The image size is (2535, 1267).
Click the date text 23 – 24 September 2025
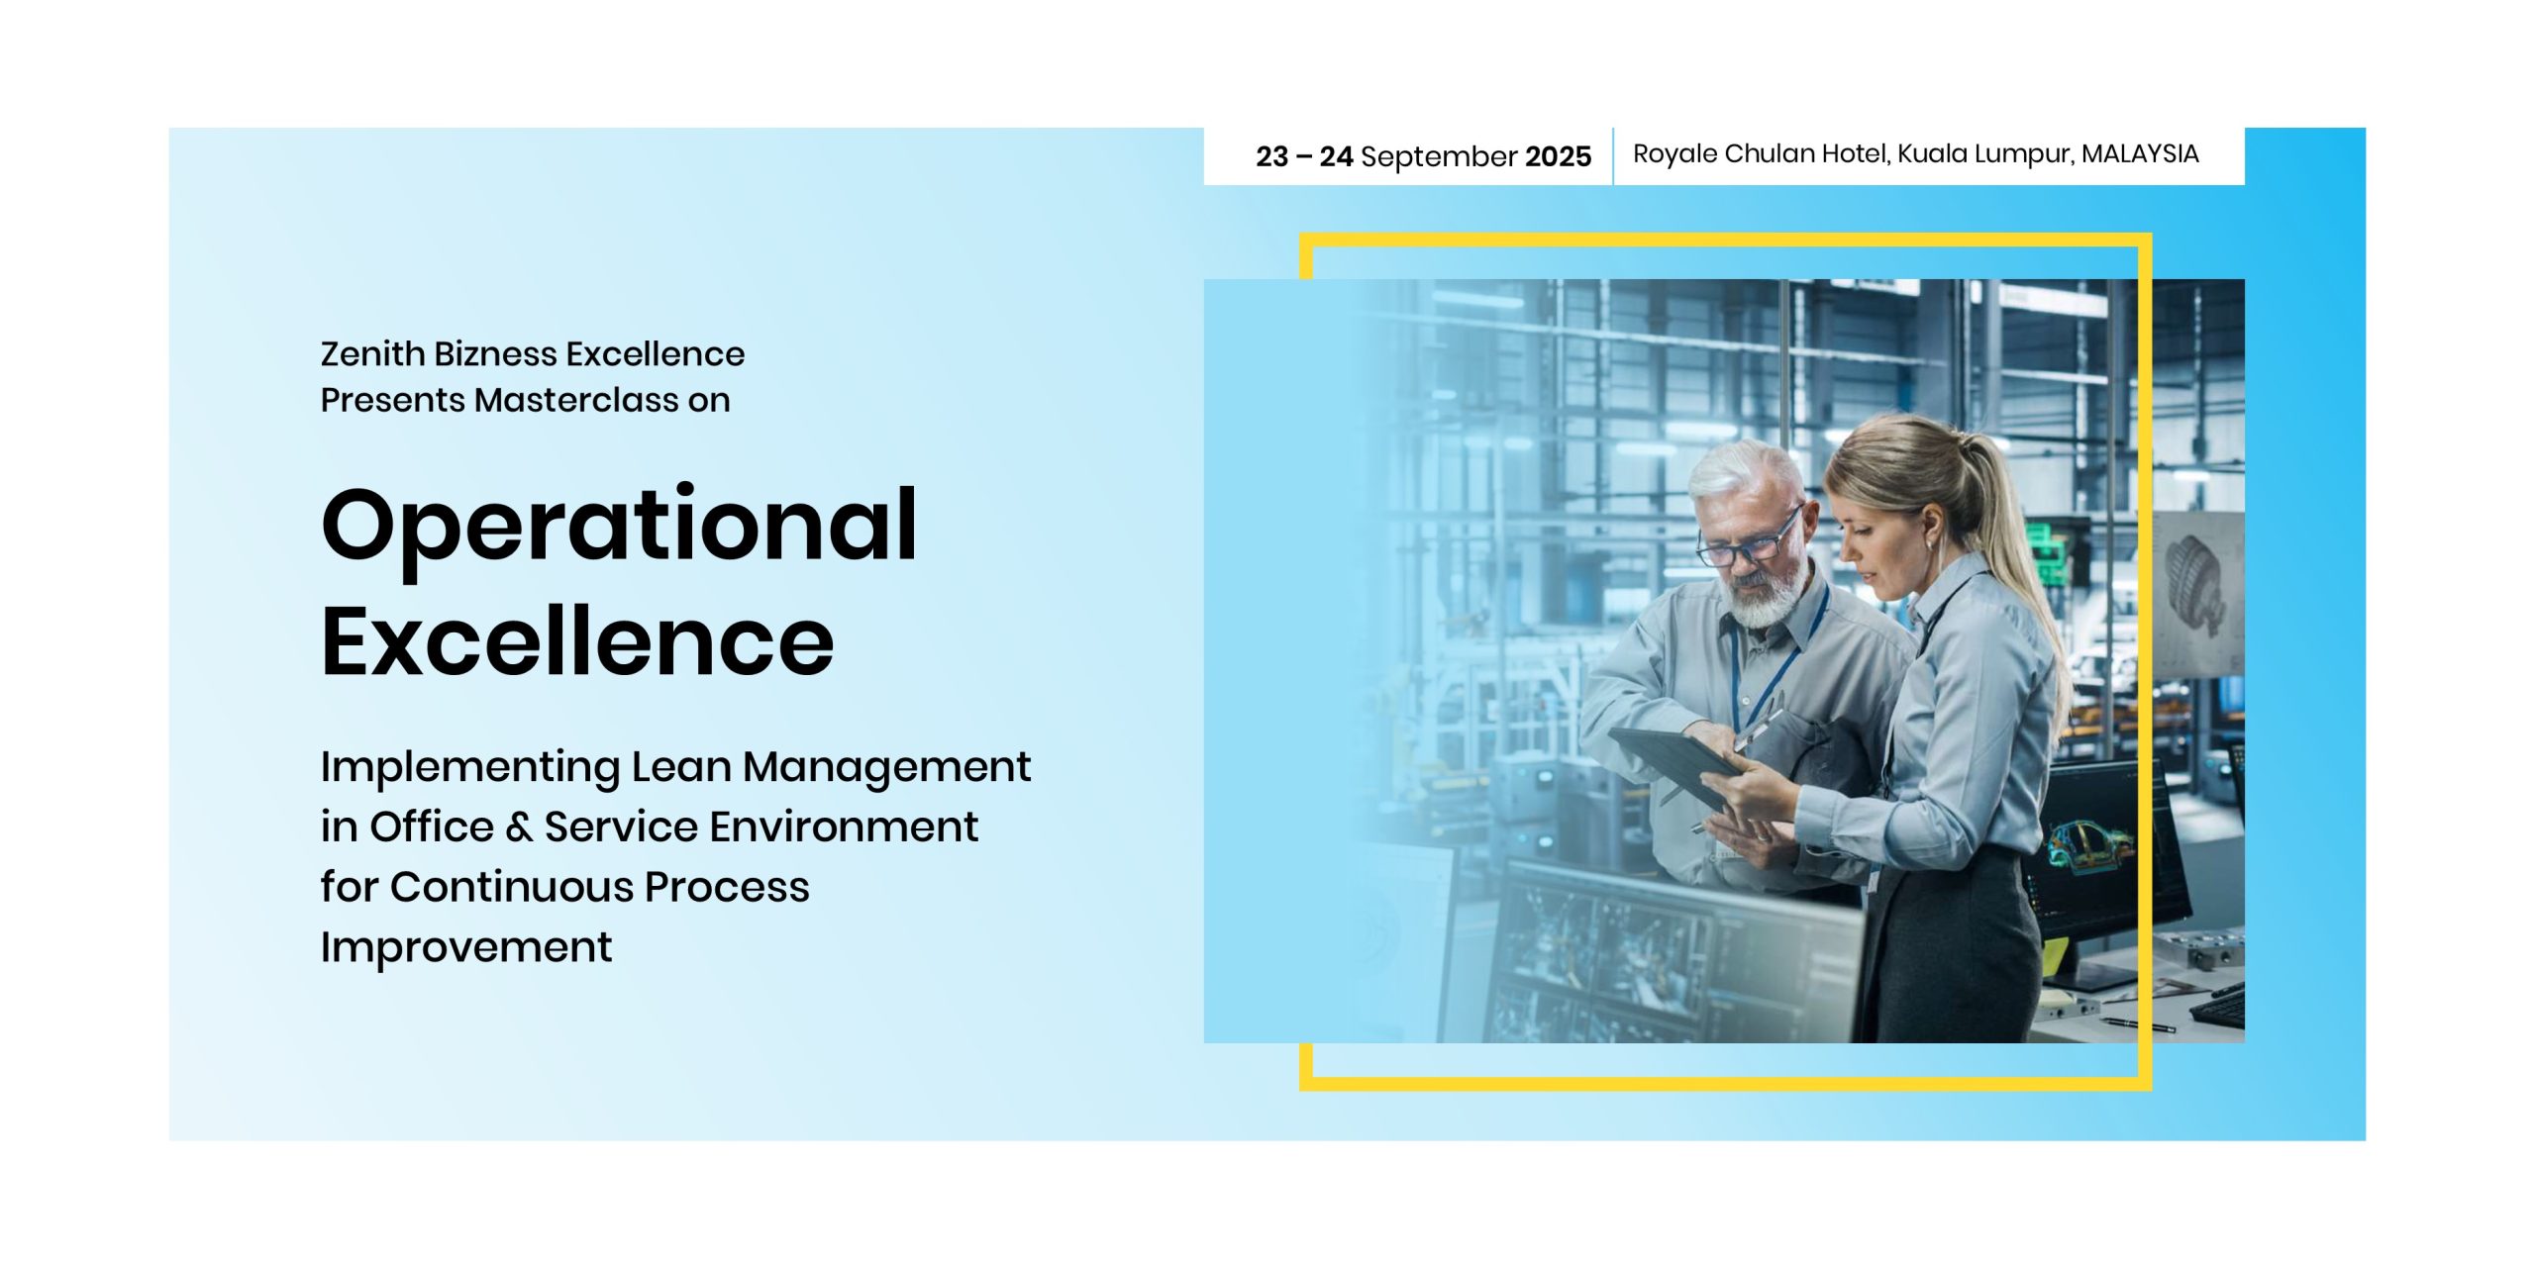pos(1423,156)
